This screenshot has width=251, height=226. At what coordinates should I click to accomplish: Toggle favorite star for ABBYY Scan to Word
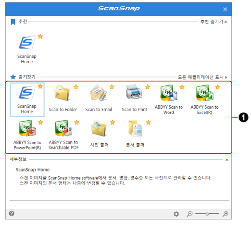182,87
